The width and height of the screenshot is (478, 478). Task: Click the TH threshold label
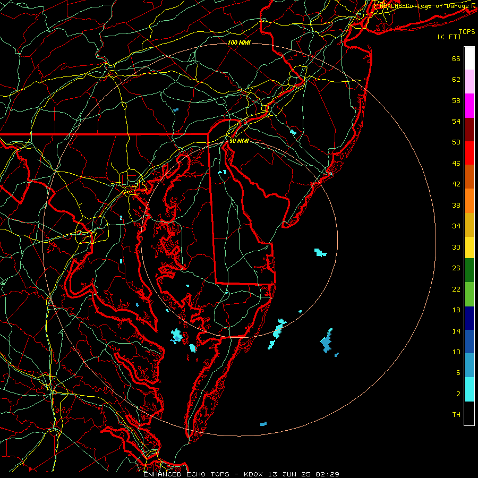456,415
